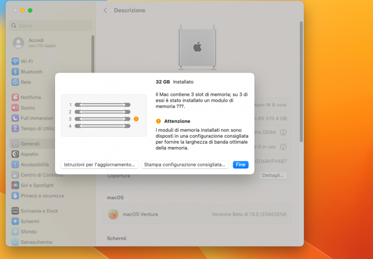The height and width of the screenshot is (259, 373).
Task: Select memory slot 1 bar
Action: coord(103,105)
